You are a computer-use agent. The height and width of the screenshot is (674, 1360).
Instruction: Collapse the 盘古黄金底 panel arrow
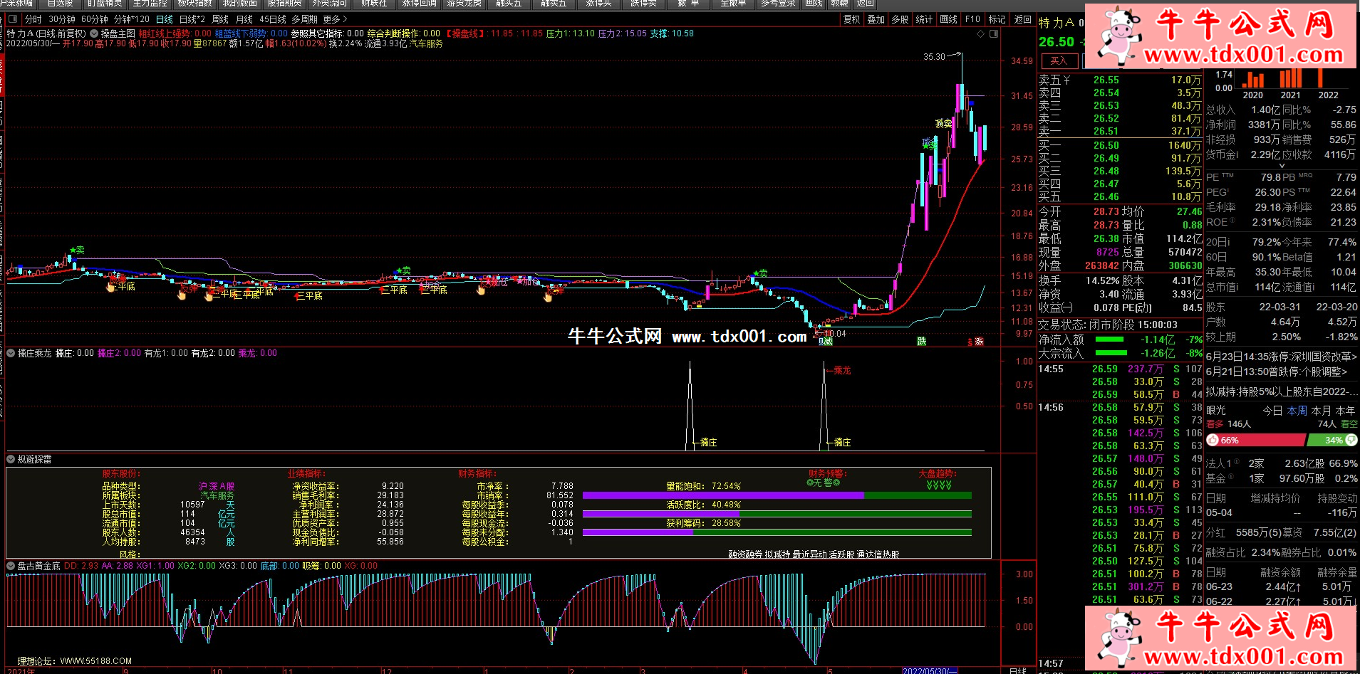click(x=11, y=567)
